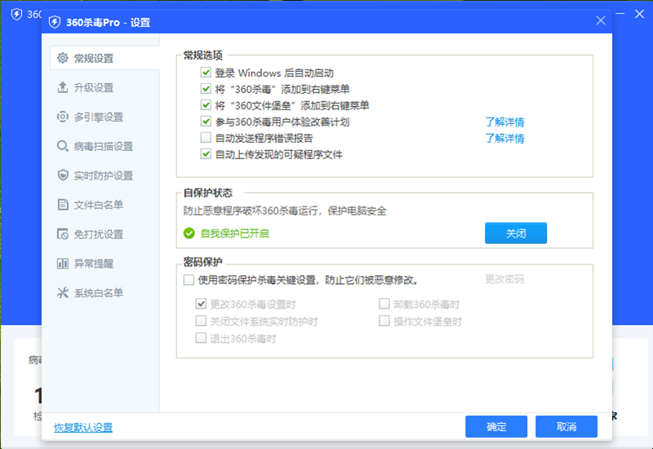Click the do-not-disturb icon beside 免打扰设置
653x449 pixels.
point(62,234)
